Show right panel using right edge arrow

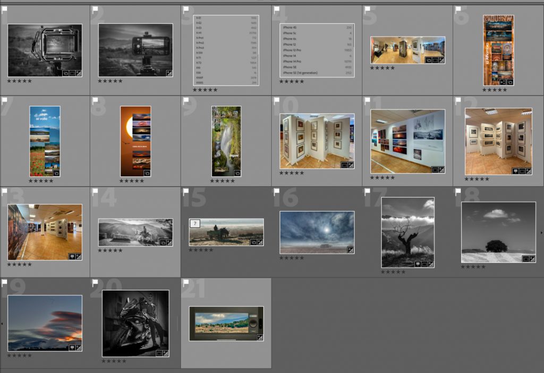(x=541, y=232)
